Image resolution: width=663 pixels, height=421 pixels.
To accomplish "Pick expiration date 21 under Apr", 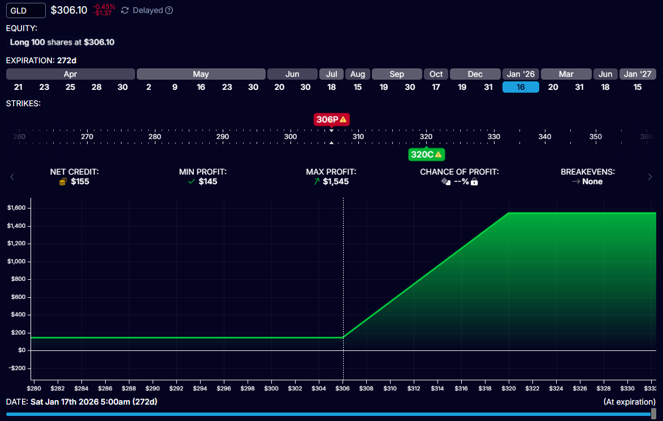I will tap(18, 87).
